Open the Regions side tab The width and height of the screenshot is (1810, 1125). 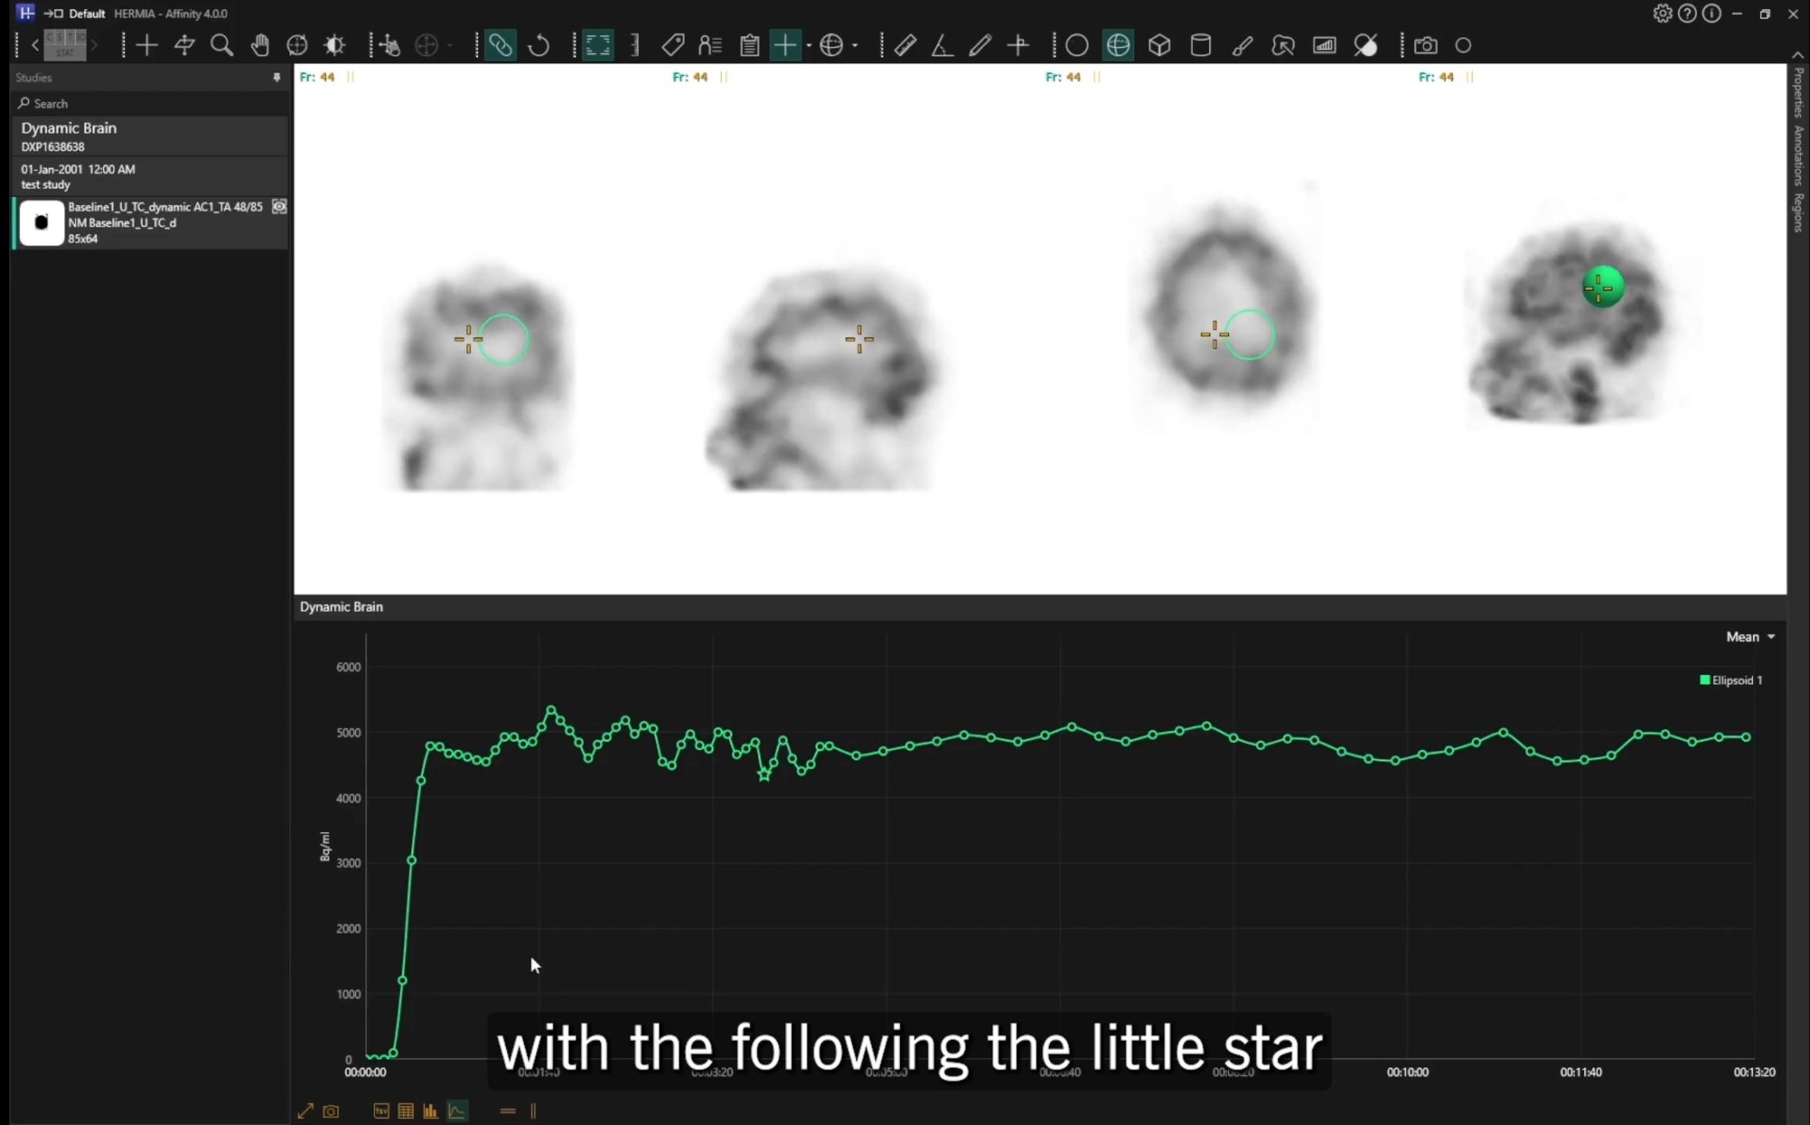(1799, 212)
